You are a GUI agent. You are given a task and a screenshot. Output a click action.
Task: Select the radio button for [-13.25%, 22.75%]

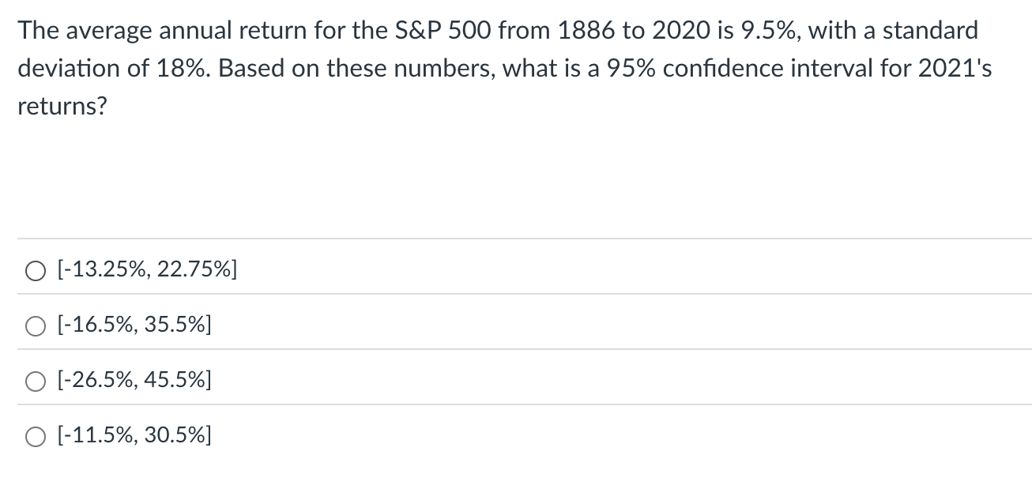tap(35, 270)
